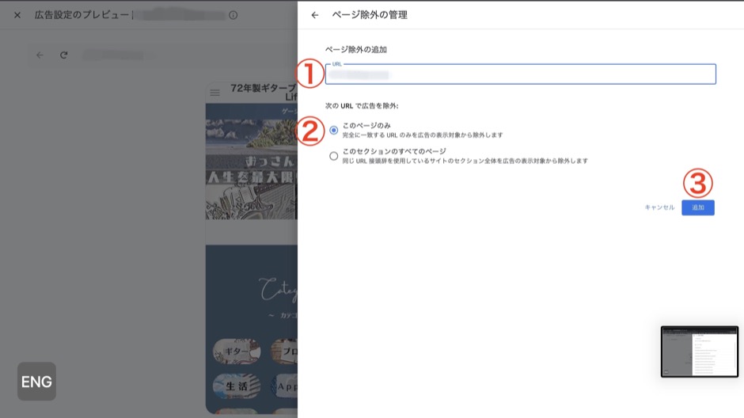Image resolution: width=744 pixels, height=418 pixels.
Task: Click the back arrow beside ページ除外の管理
Action: (315, 15)
